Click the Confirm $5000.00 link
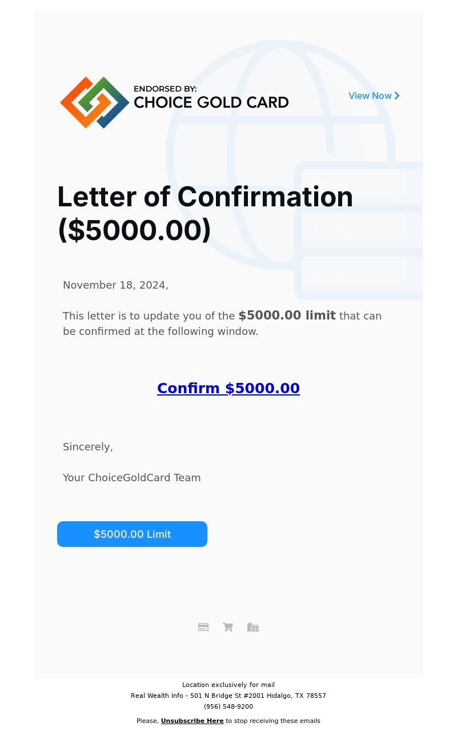This screenshot has width=457, height=731. [x=228, y=389]
